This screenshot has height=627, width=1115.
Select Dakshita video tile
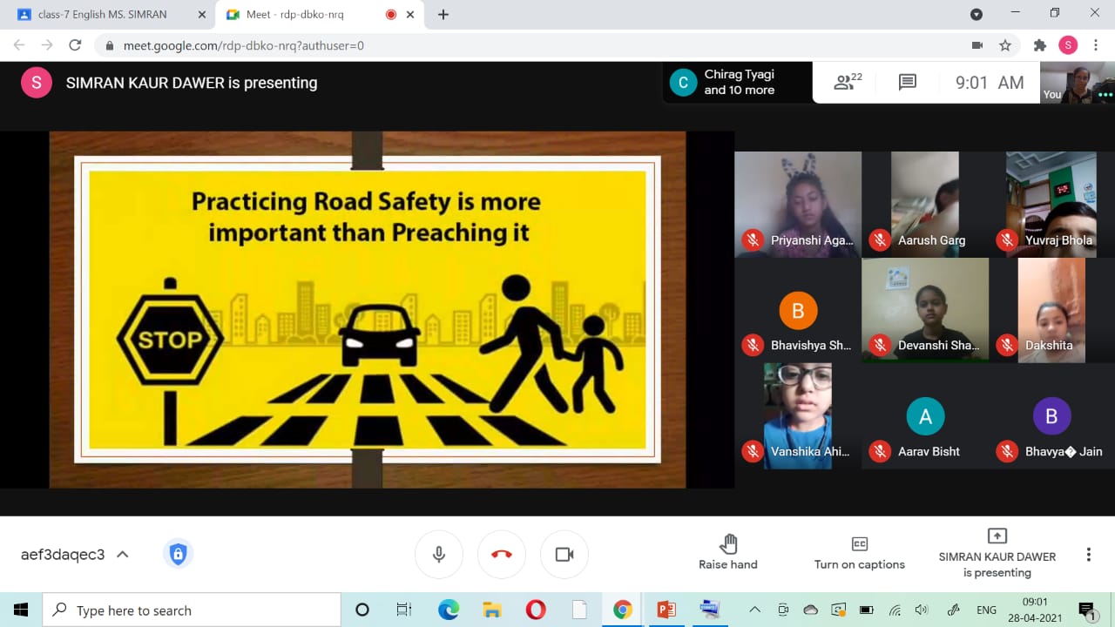(x=1051, y=311)
